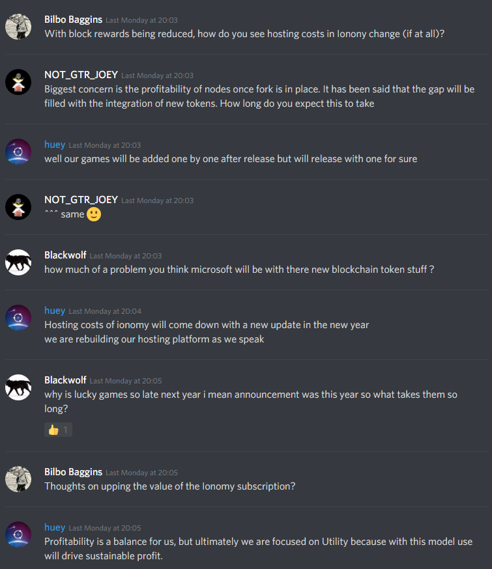Click NOT_GTR_JOEY avatar next to 'same' message

pos(18,207)
